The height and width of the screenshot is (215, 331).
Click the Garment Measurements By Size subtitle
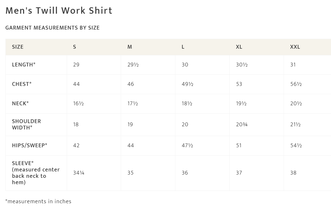(52, 28)
